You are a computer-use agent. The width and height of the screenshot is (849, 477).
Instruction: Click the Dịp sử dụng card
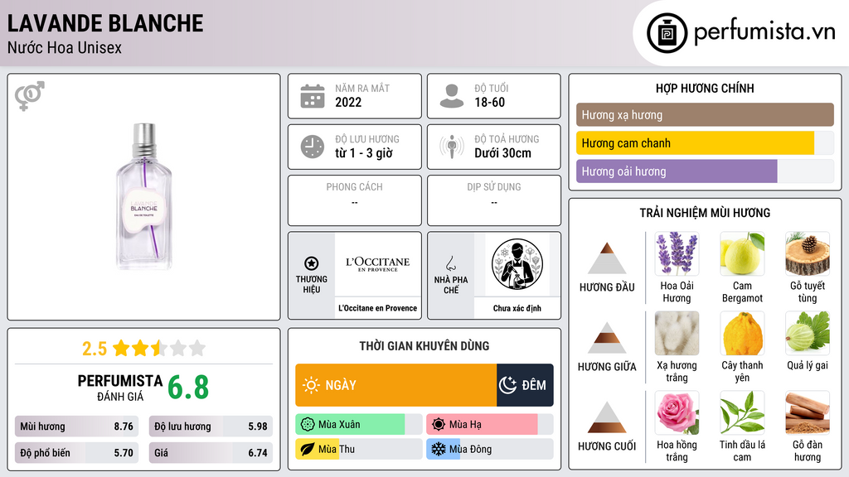(x=494, y=200)
